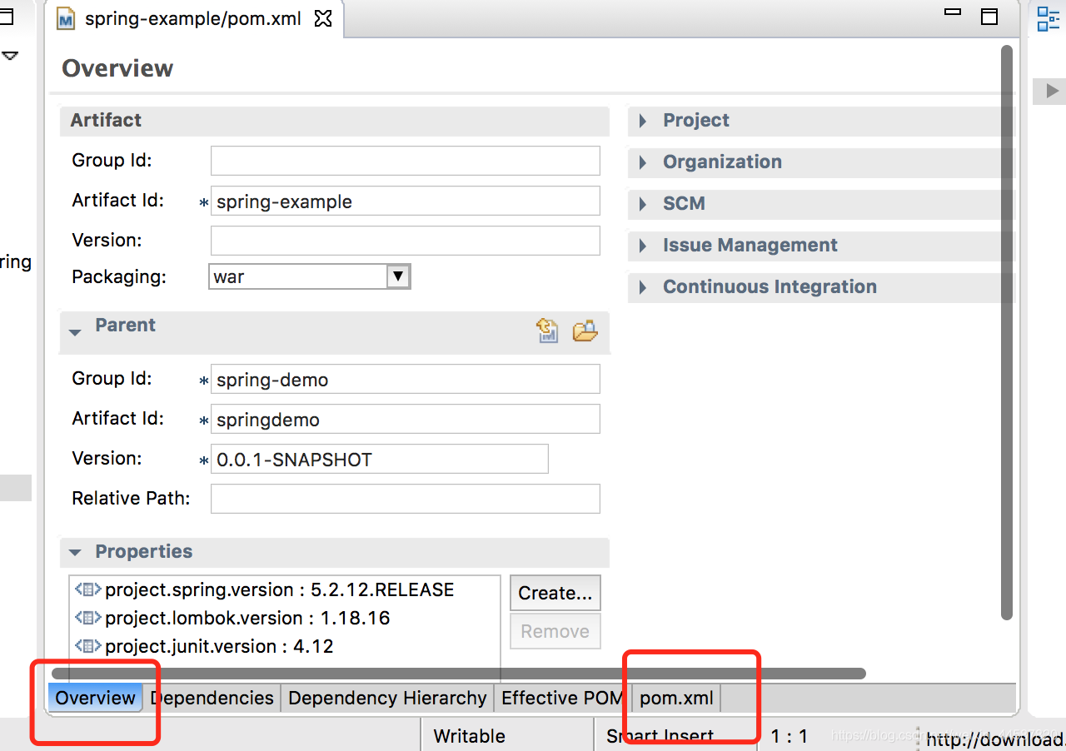Click the Parent Group Id field with spring-demo
Viewport: 1066px width, 751px height.
click(x=406, y=379)
